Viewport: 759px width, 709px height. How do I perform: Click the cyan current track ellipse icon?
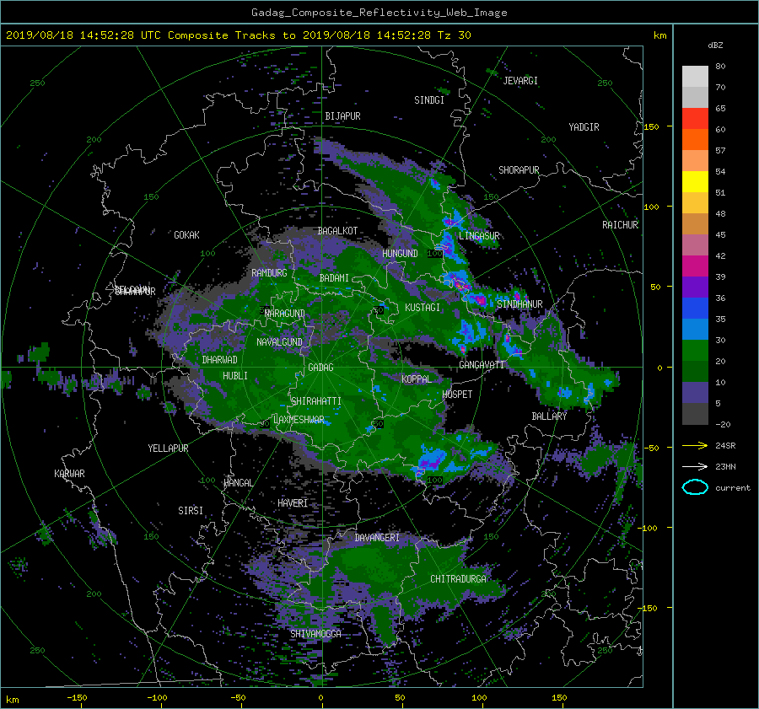[x=695, y=487]
